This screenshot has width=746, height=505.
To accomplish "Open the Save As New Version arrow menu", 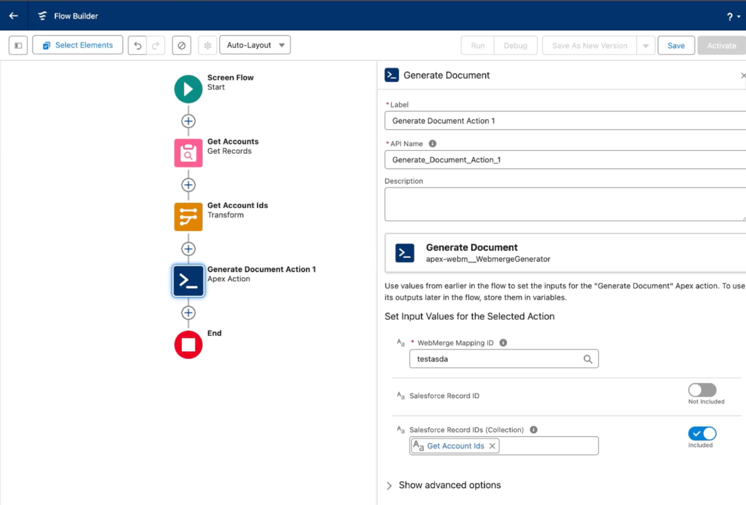I will tap(646, 46).
